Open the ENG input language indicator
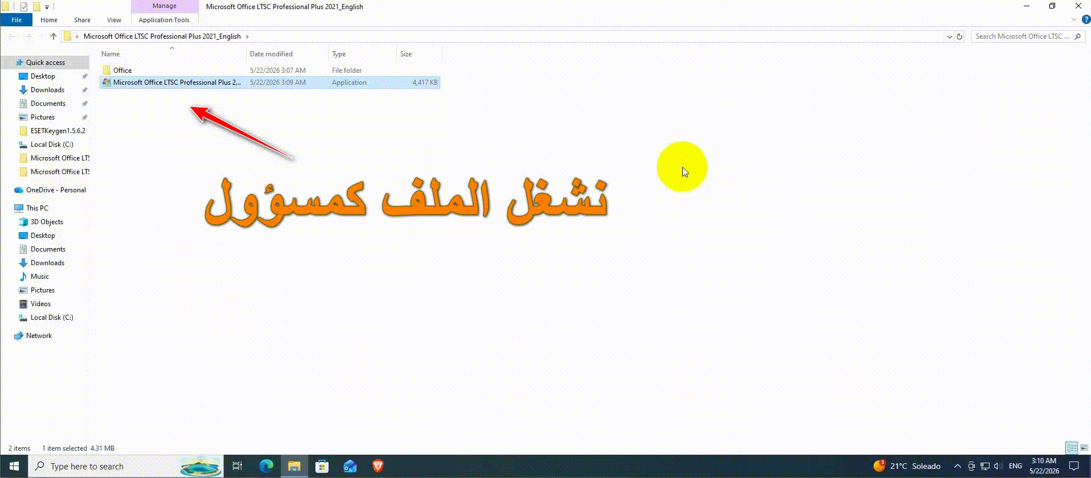 1015,466
